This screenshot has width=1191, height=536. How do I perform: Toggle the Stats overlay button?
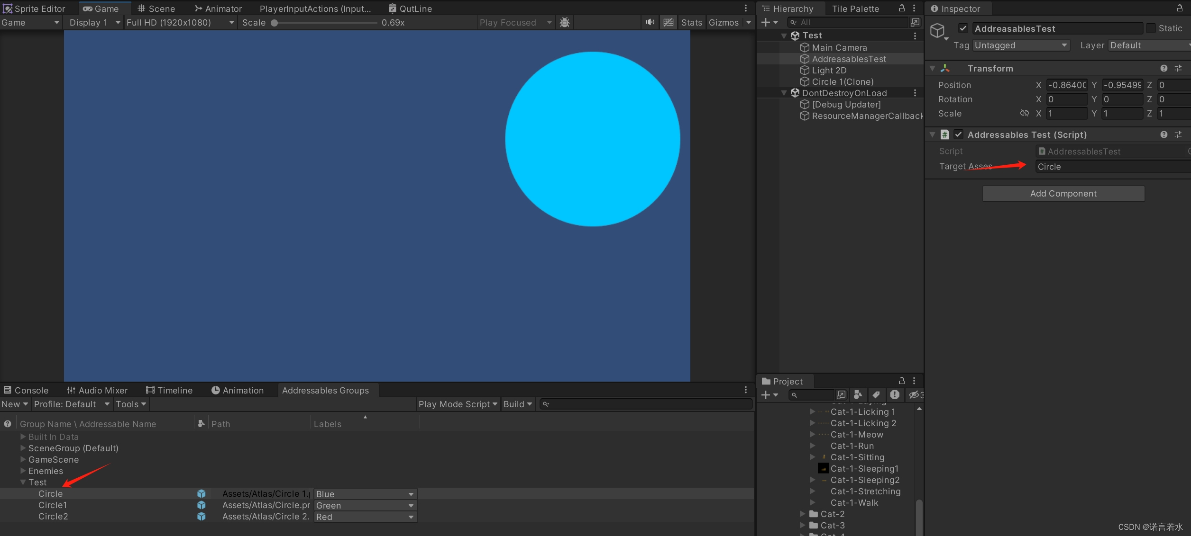691,22
